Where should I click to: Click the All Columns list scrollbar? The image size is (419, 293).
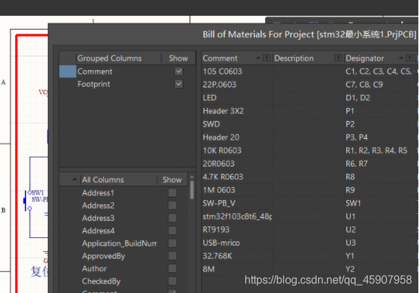coord(192,190)
